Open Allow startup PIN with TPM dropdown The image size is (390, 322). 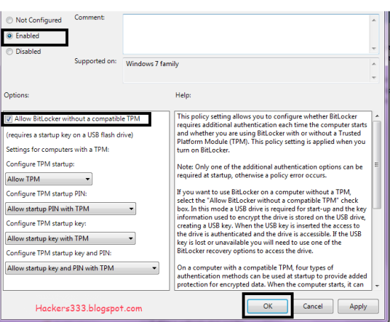click(x=70, y=209)
